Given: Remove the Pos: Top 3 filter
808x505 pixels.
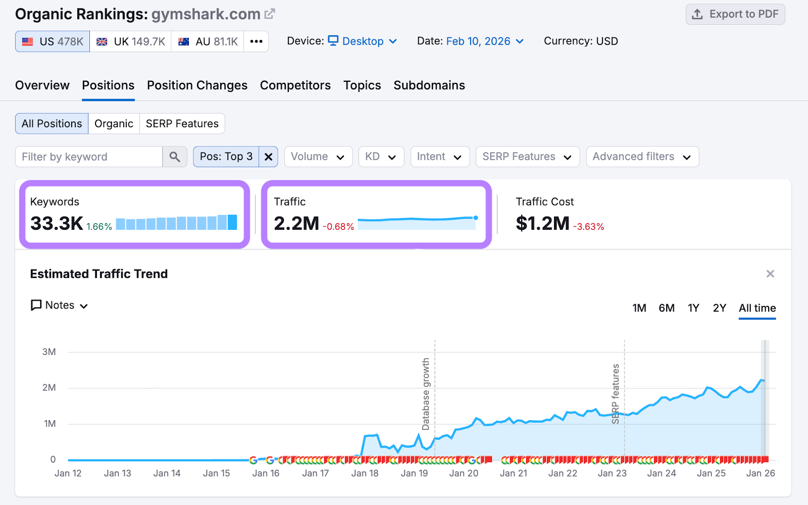Looking at the screenshot, I should (x=269, y=157).
